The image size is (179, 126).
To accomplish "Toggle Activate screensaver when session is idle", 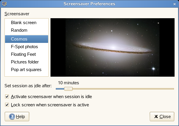I will pyautogui.click(x=7, y=96).
